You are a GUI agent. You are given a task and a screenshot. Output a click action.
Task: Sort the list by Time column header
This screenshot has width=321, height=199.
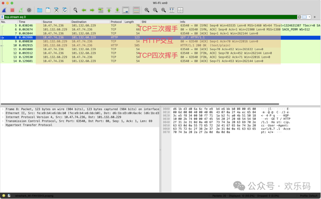[22, 22]
